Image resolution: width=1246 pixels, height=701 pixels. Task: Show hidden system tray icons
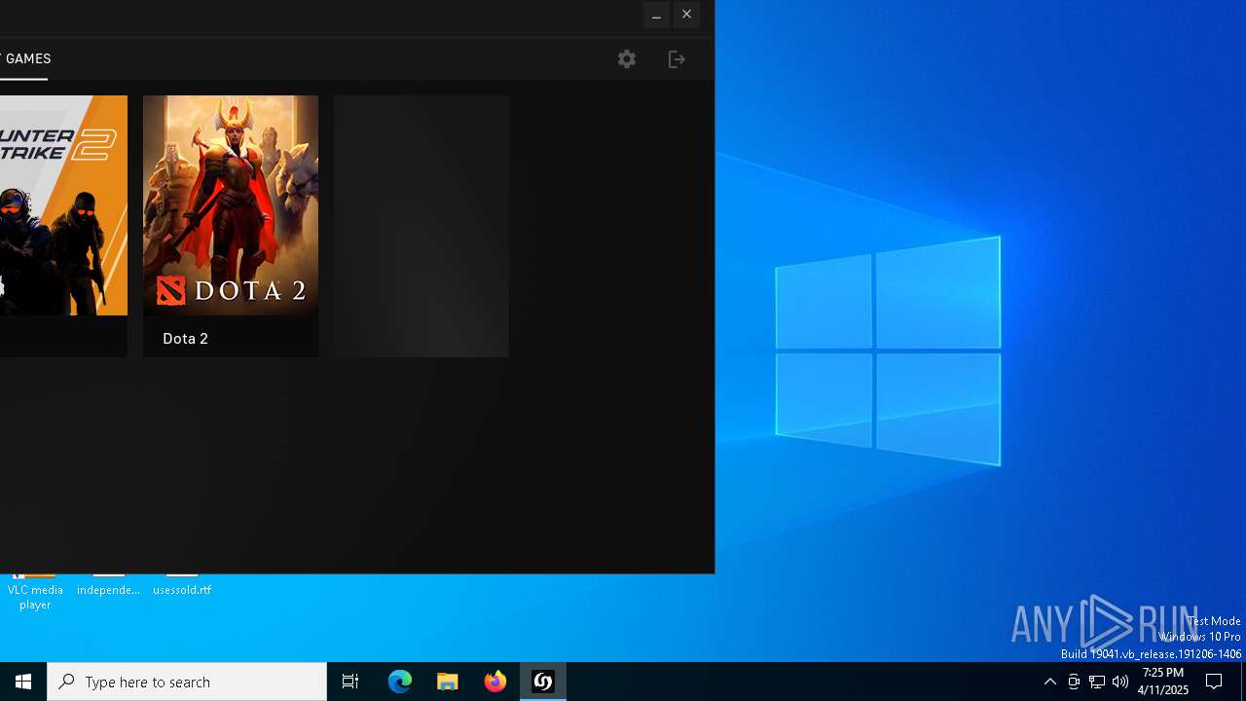pyautogui.click(x=1049, y=682)
